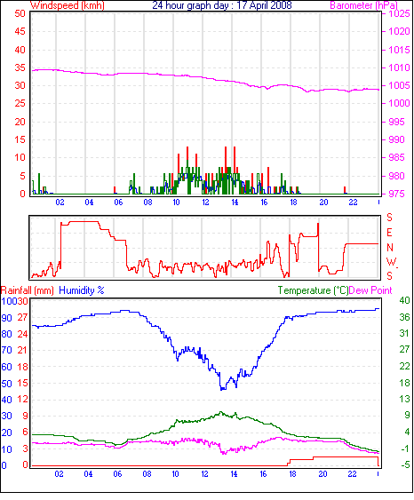
Task: Click the 22 hour marker on bottom graph
Action: tap(352, 474)
